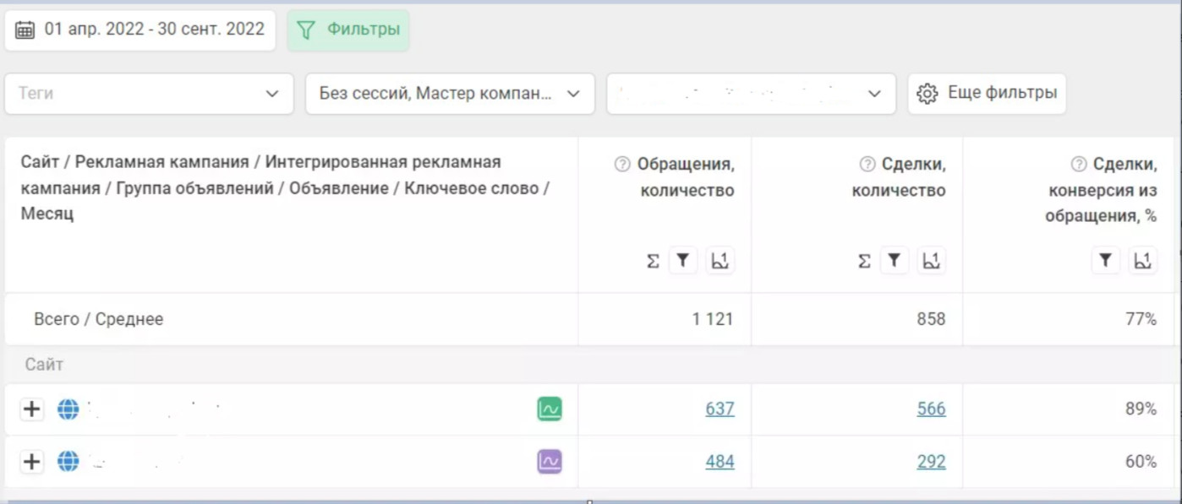The width and height of the screenshot is (1182, 504).
Task: Click sigma icon in Сделки, количество column
Action: (x=864, y=262)
